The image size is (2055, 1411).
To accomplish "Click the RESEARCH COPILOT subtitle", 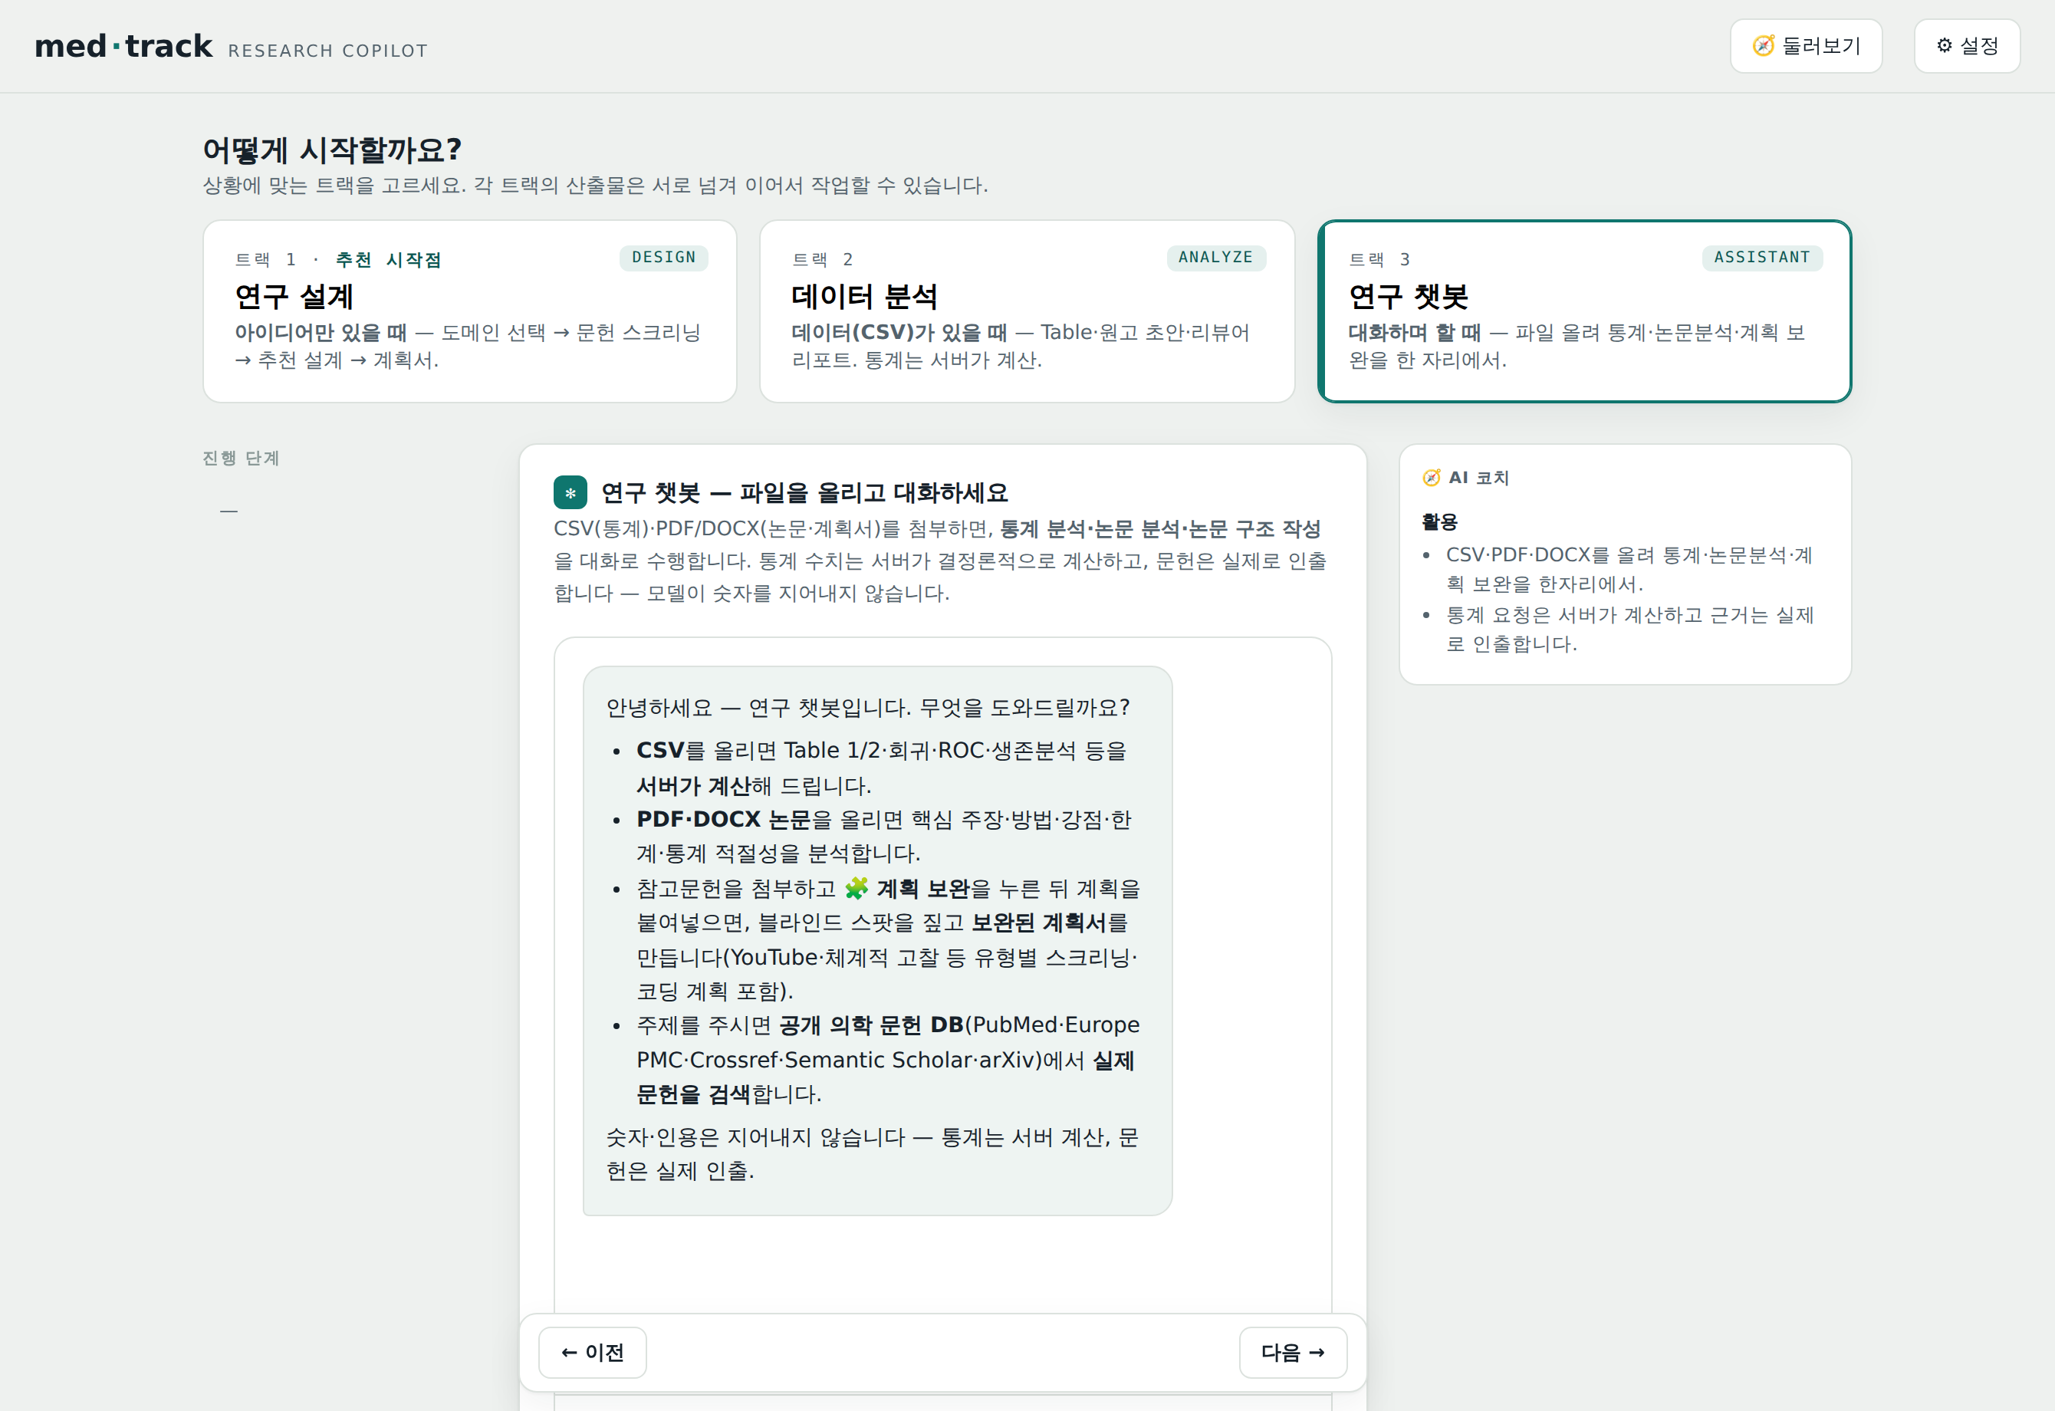I will point(328,51).
